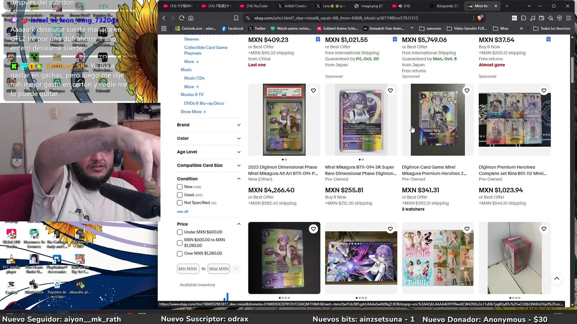This screenshot has width=577, height=324.
Task: Expand the Color filter section
Action: [x=209, y=139]
